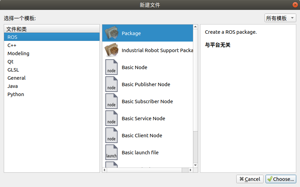This screenshot has width=300, height=187.
Task: Select the C++ category
Action: [52, 45]
